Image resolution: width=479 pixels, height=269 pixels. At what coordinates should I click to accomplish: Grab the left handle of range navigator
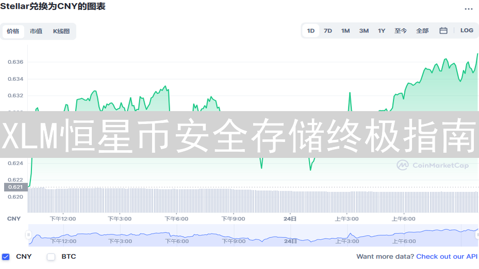(x=28, y=235)
